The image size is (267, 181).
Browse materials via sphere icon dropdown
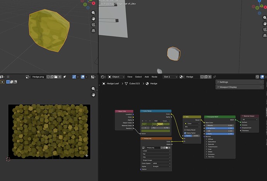tap(182, 77)
